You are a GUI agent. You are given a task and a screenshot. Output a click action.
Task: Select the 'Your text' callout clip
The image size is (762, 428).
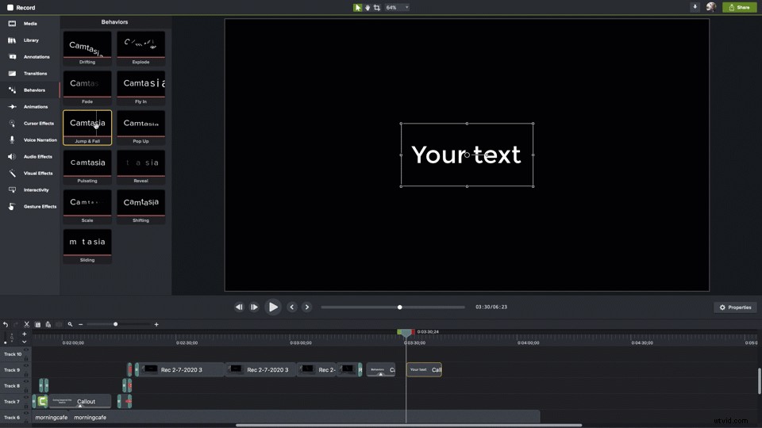424,370
